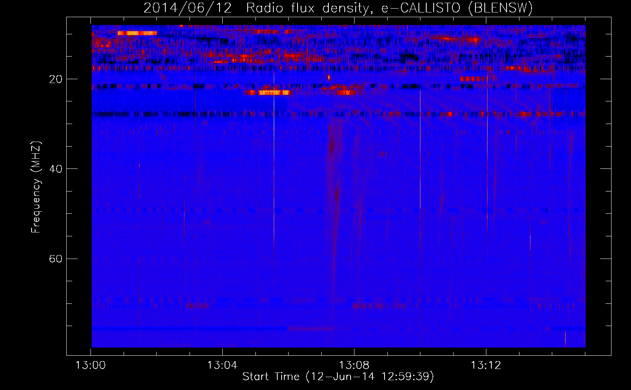Click the 13:12 time tick label
Screen dimensions: 631x390
[x=486, y=365]
